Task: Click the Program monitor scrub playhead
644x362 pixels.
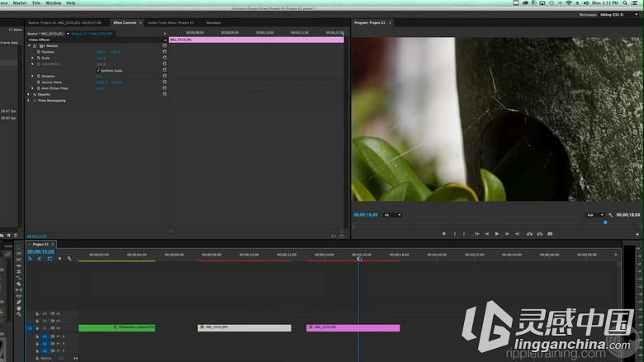Action: click(605, 223)
